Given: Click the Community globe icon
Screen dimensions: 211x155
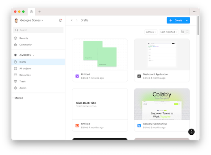Looking at the screenshot, I should coord(15,45).
